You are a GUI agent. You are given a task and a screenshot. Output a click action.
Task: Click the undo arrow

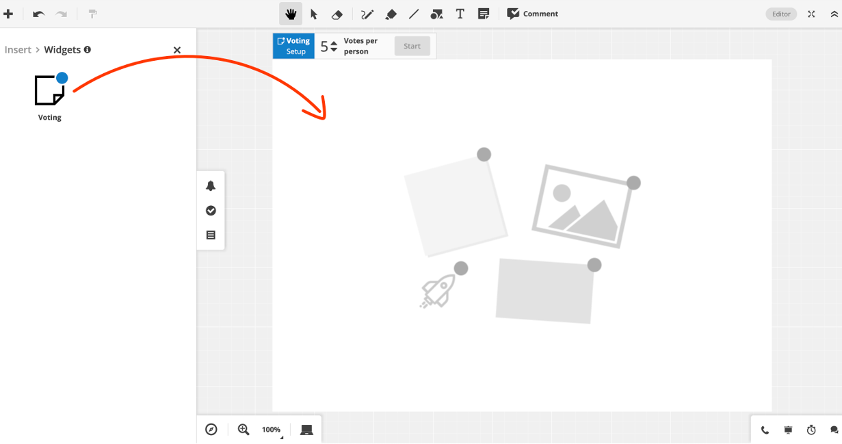pyautogui.click(x=38, y=14)
